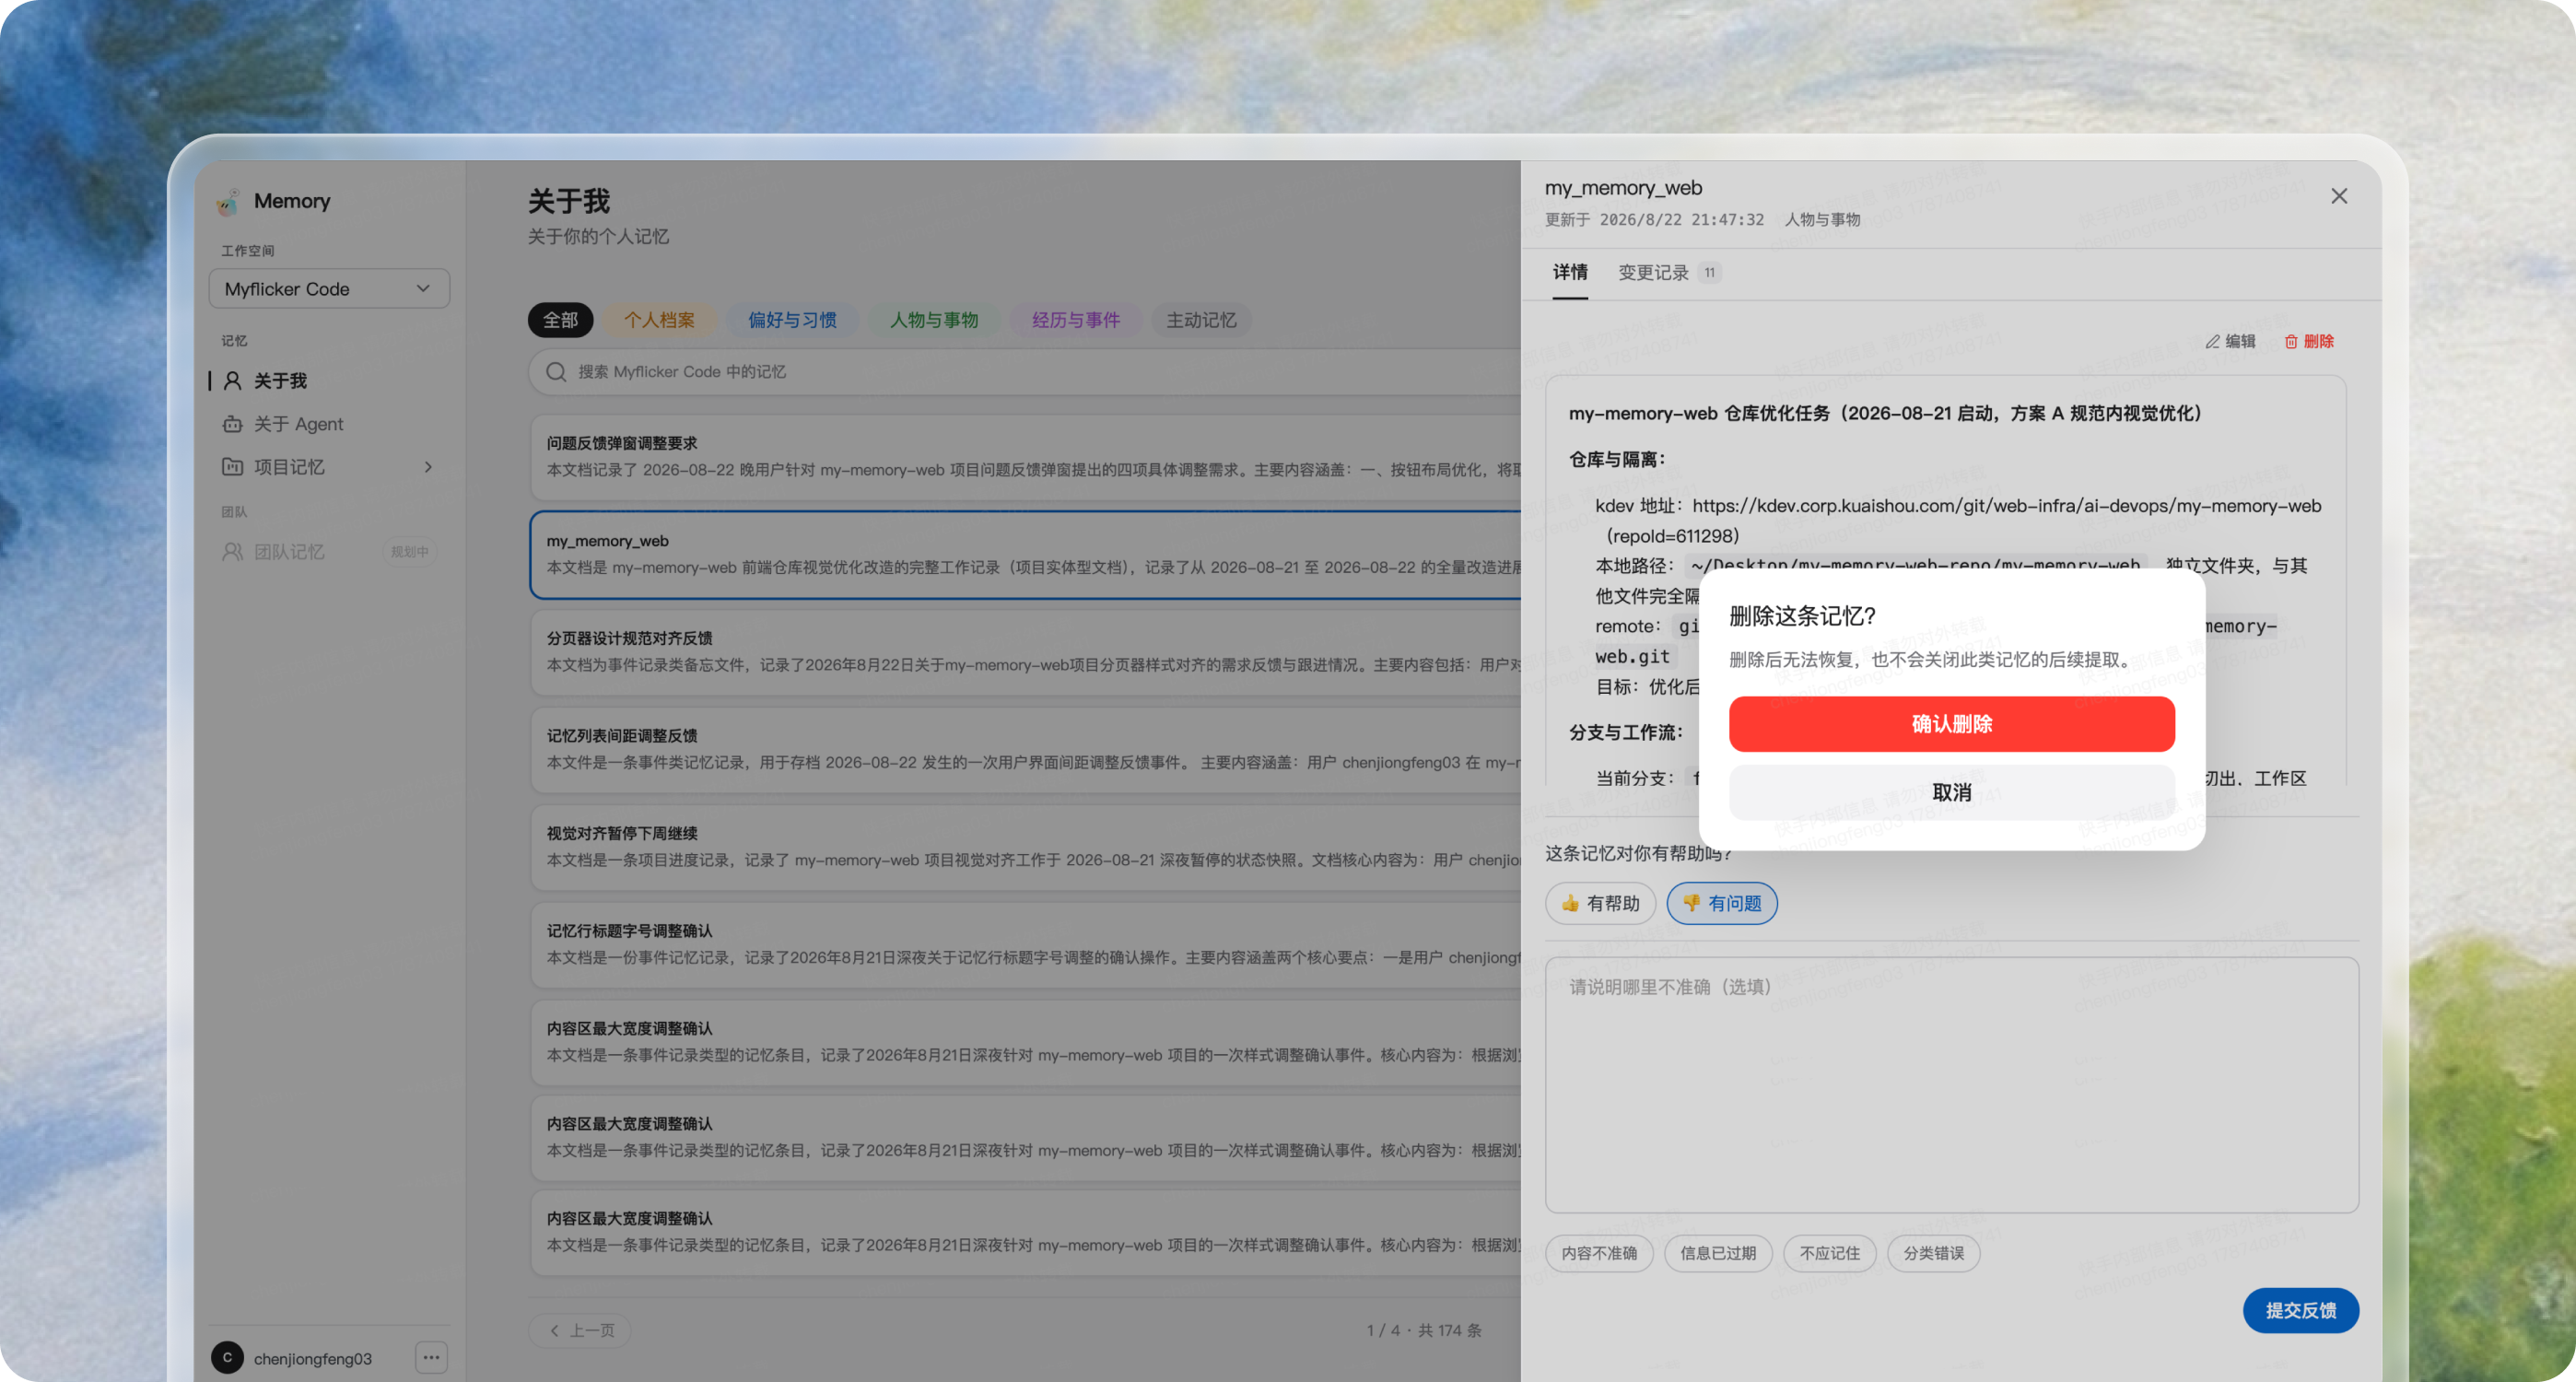Filter memories by 人物与事物

934,320
